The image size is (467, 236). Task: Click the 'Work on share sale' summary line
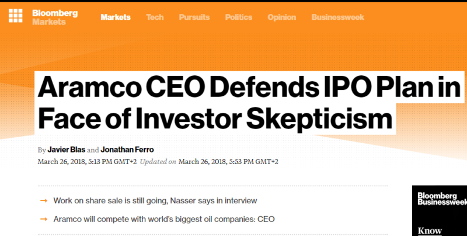(155, 200)
